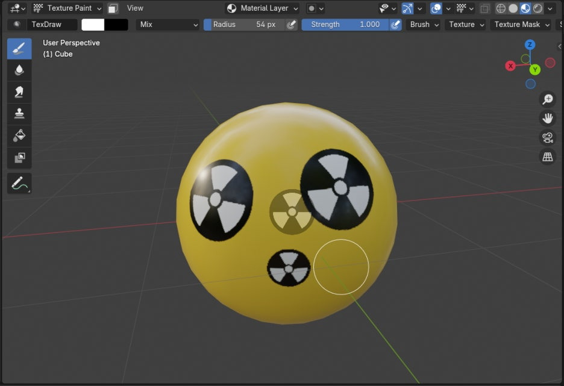This screenshot has height=386, width=564.
Task: Click the pan hand viewport icon
Action: [548, 118]
